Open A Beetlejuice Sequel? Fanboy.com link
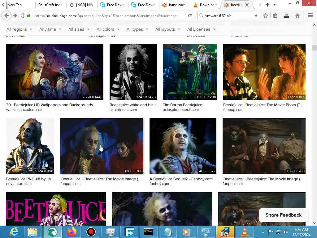 point(181,179)
